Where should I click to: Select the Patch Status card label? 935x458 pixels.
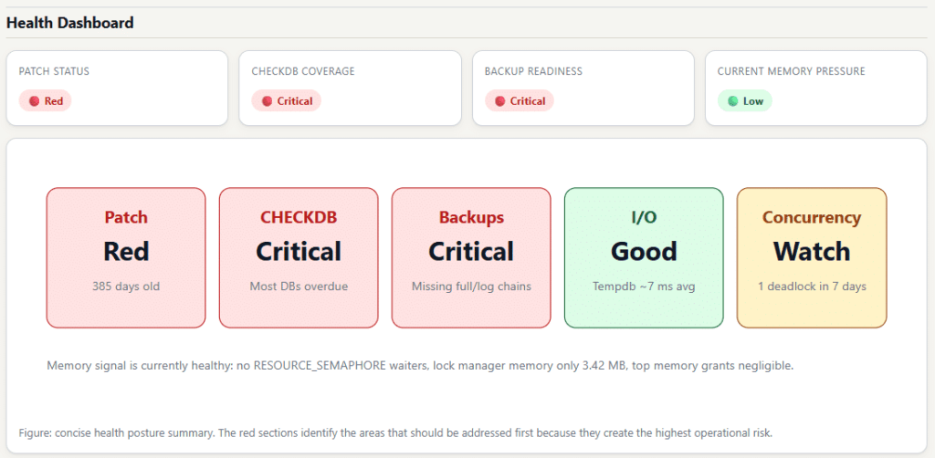coord(54,71)
